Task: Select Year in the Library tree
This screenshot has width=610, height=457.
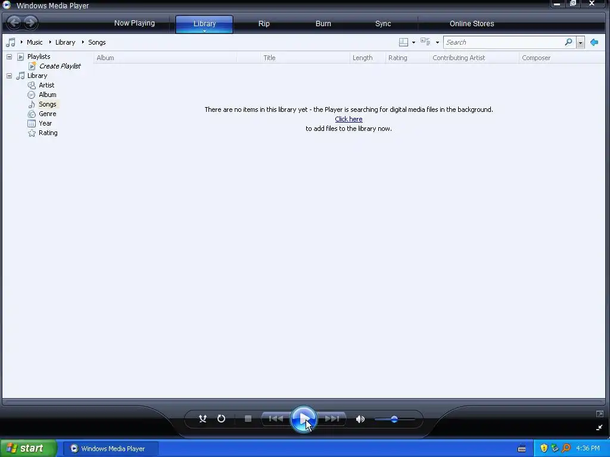Action: pyautogui.click(x=45, y=123)
